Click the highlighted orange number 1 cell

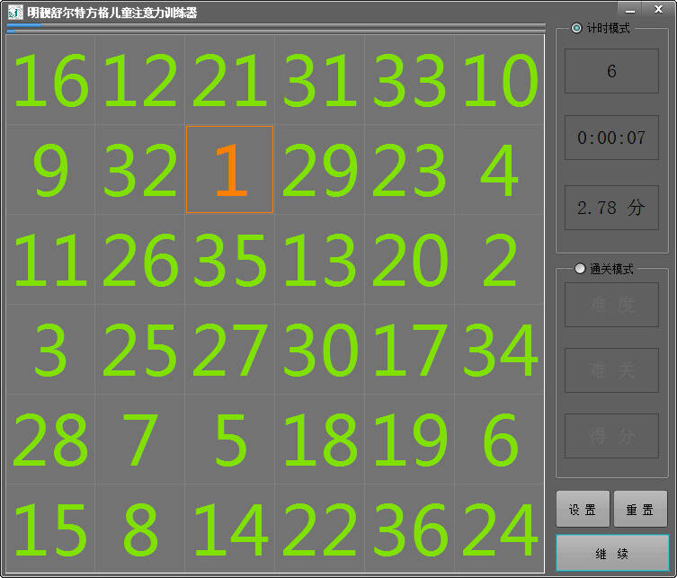pos(229,170)
